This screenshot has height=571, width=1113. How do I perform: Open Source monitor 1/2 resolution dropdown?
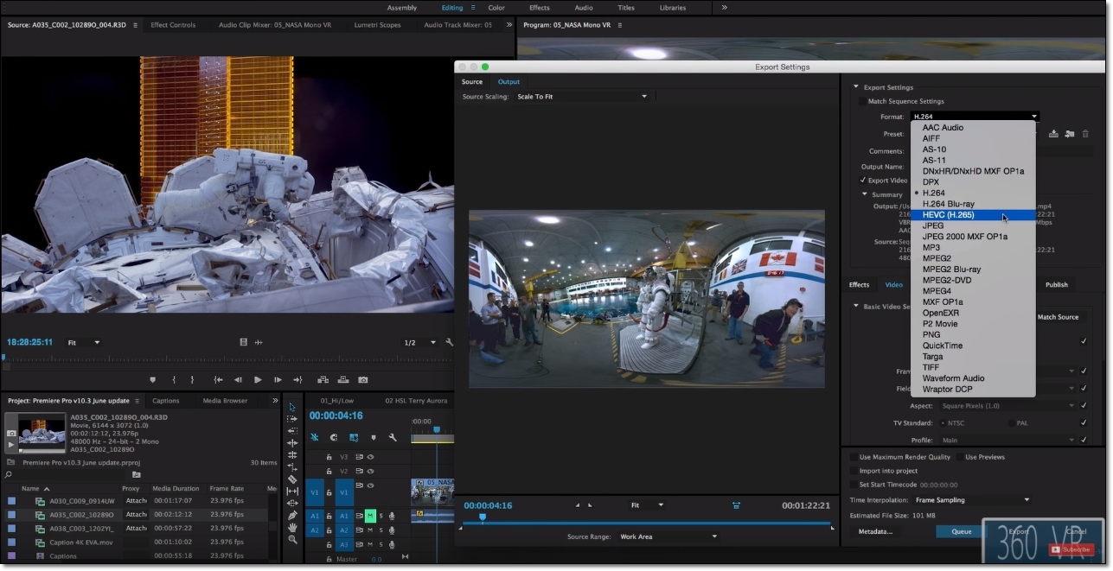420,343
